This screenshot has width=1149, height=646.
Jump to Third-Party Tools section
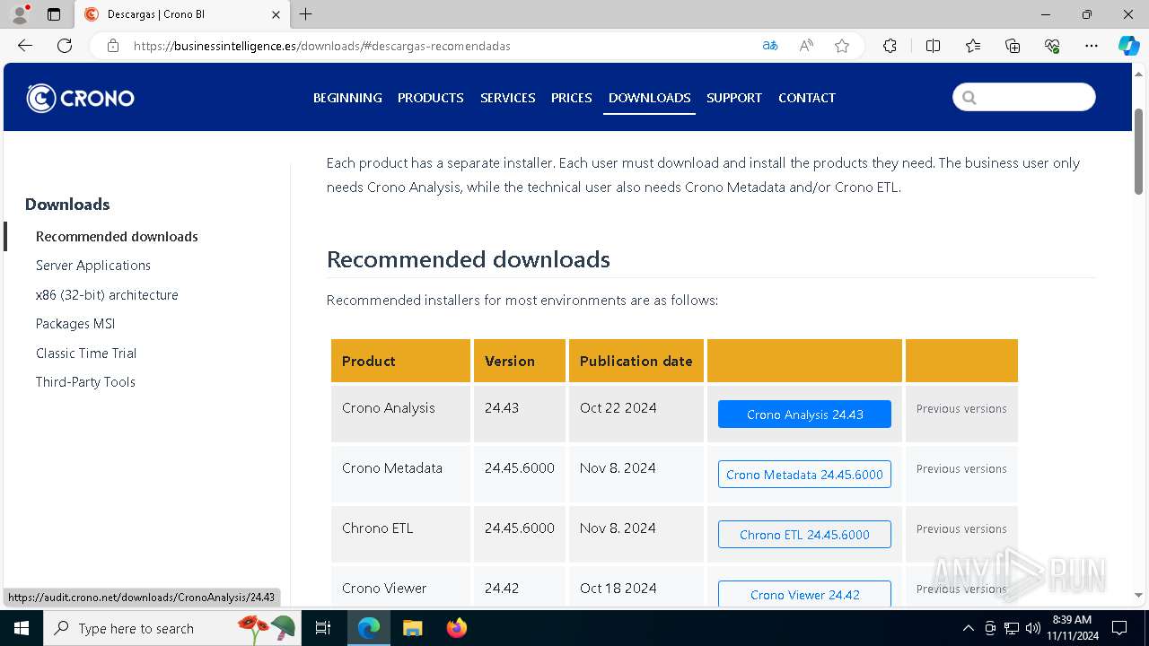tap(85, 382)
